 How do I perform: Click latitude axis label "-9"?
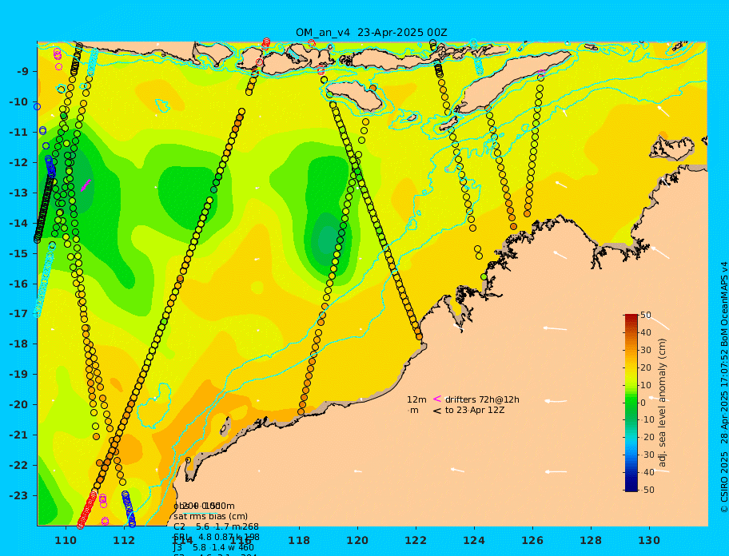pos(22,72)
